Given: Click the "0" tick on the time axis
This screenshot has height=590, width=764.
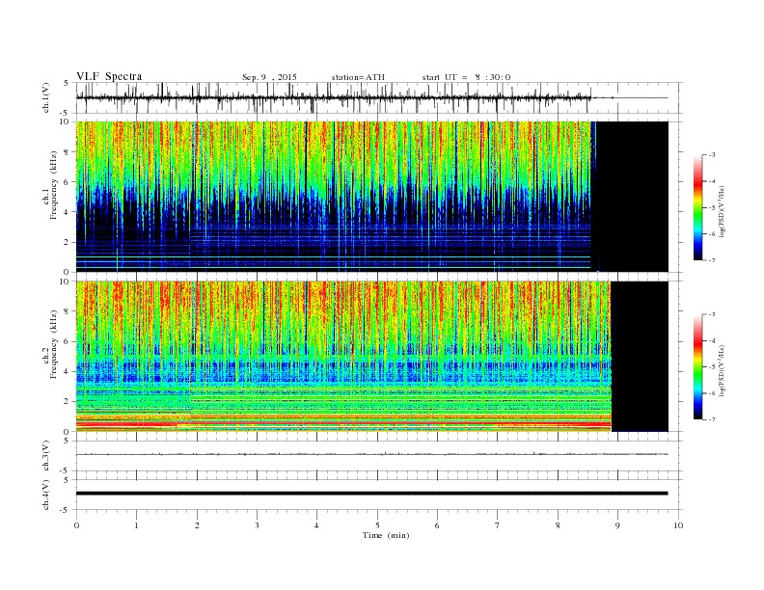Looking at the screenshot, I should click(x=76, y=525).
